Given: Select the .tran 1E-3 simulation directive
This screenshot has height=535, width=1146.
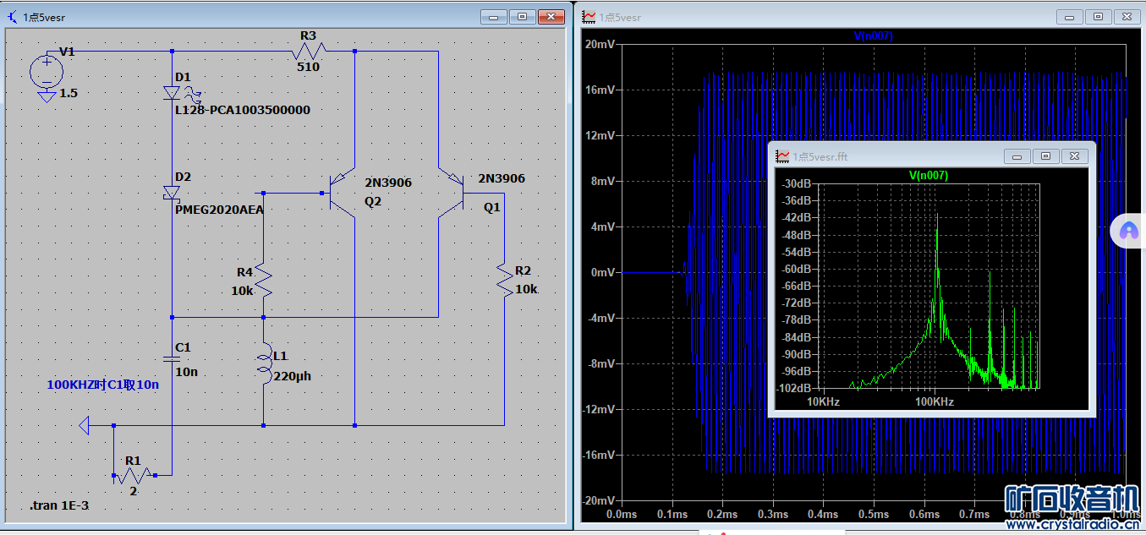Looking at the screenshot, I should click(58, 505).
